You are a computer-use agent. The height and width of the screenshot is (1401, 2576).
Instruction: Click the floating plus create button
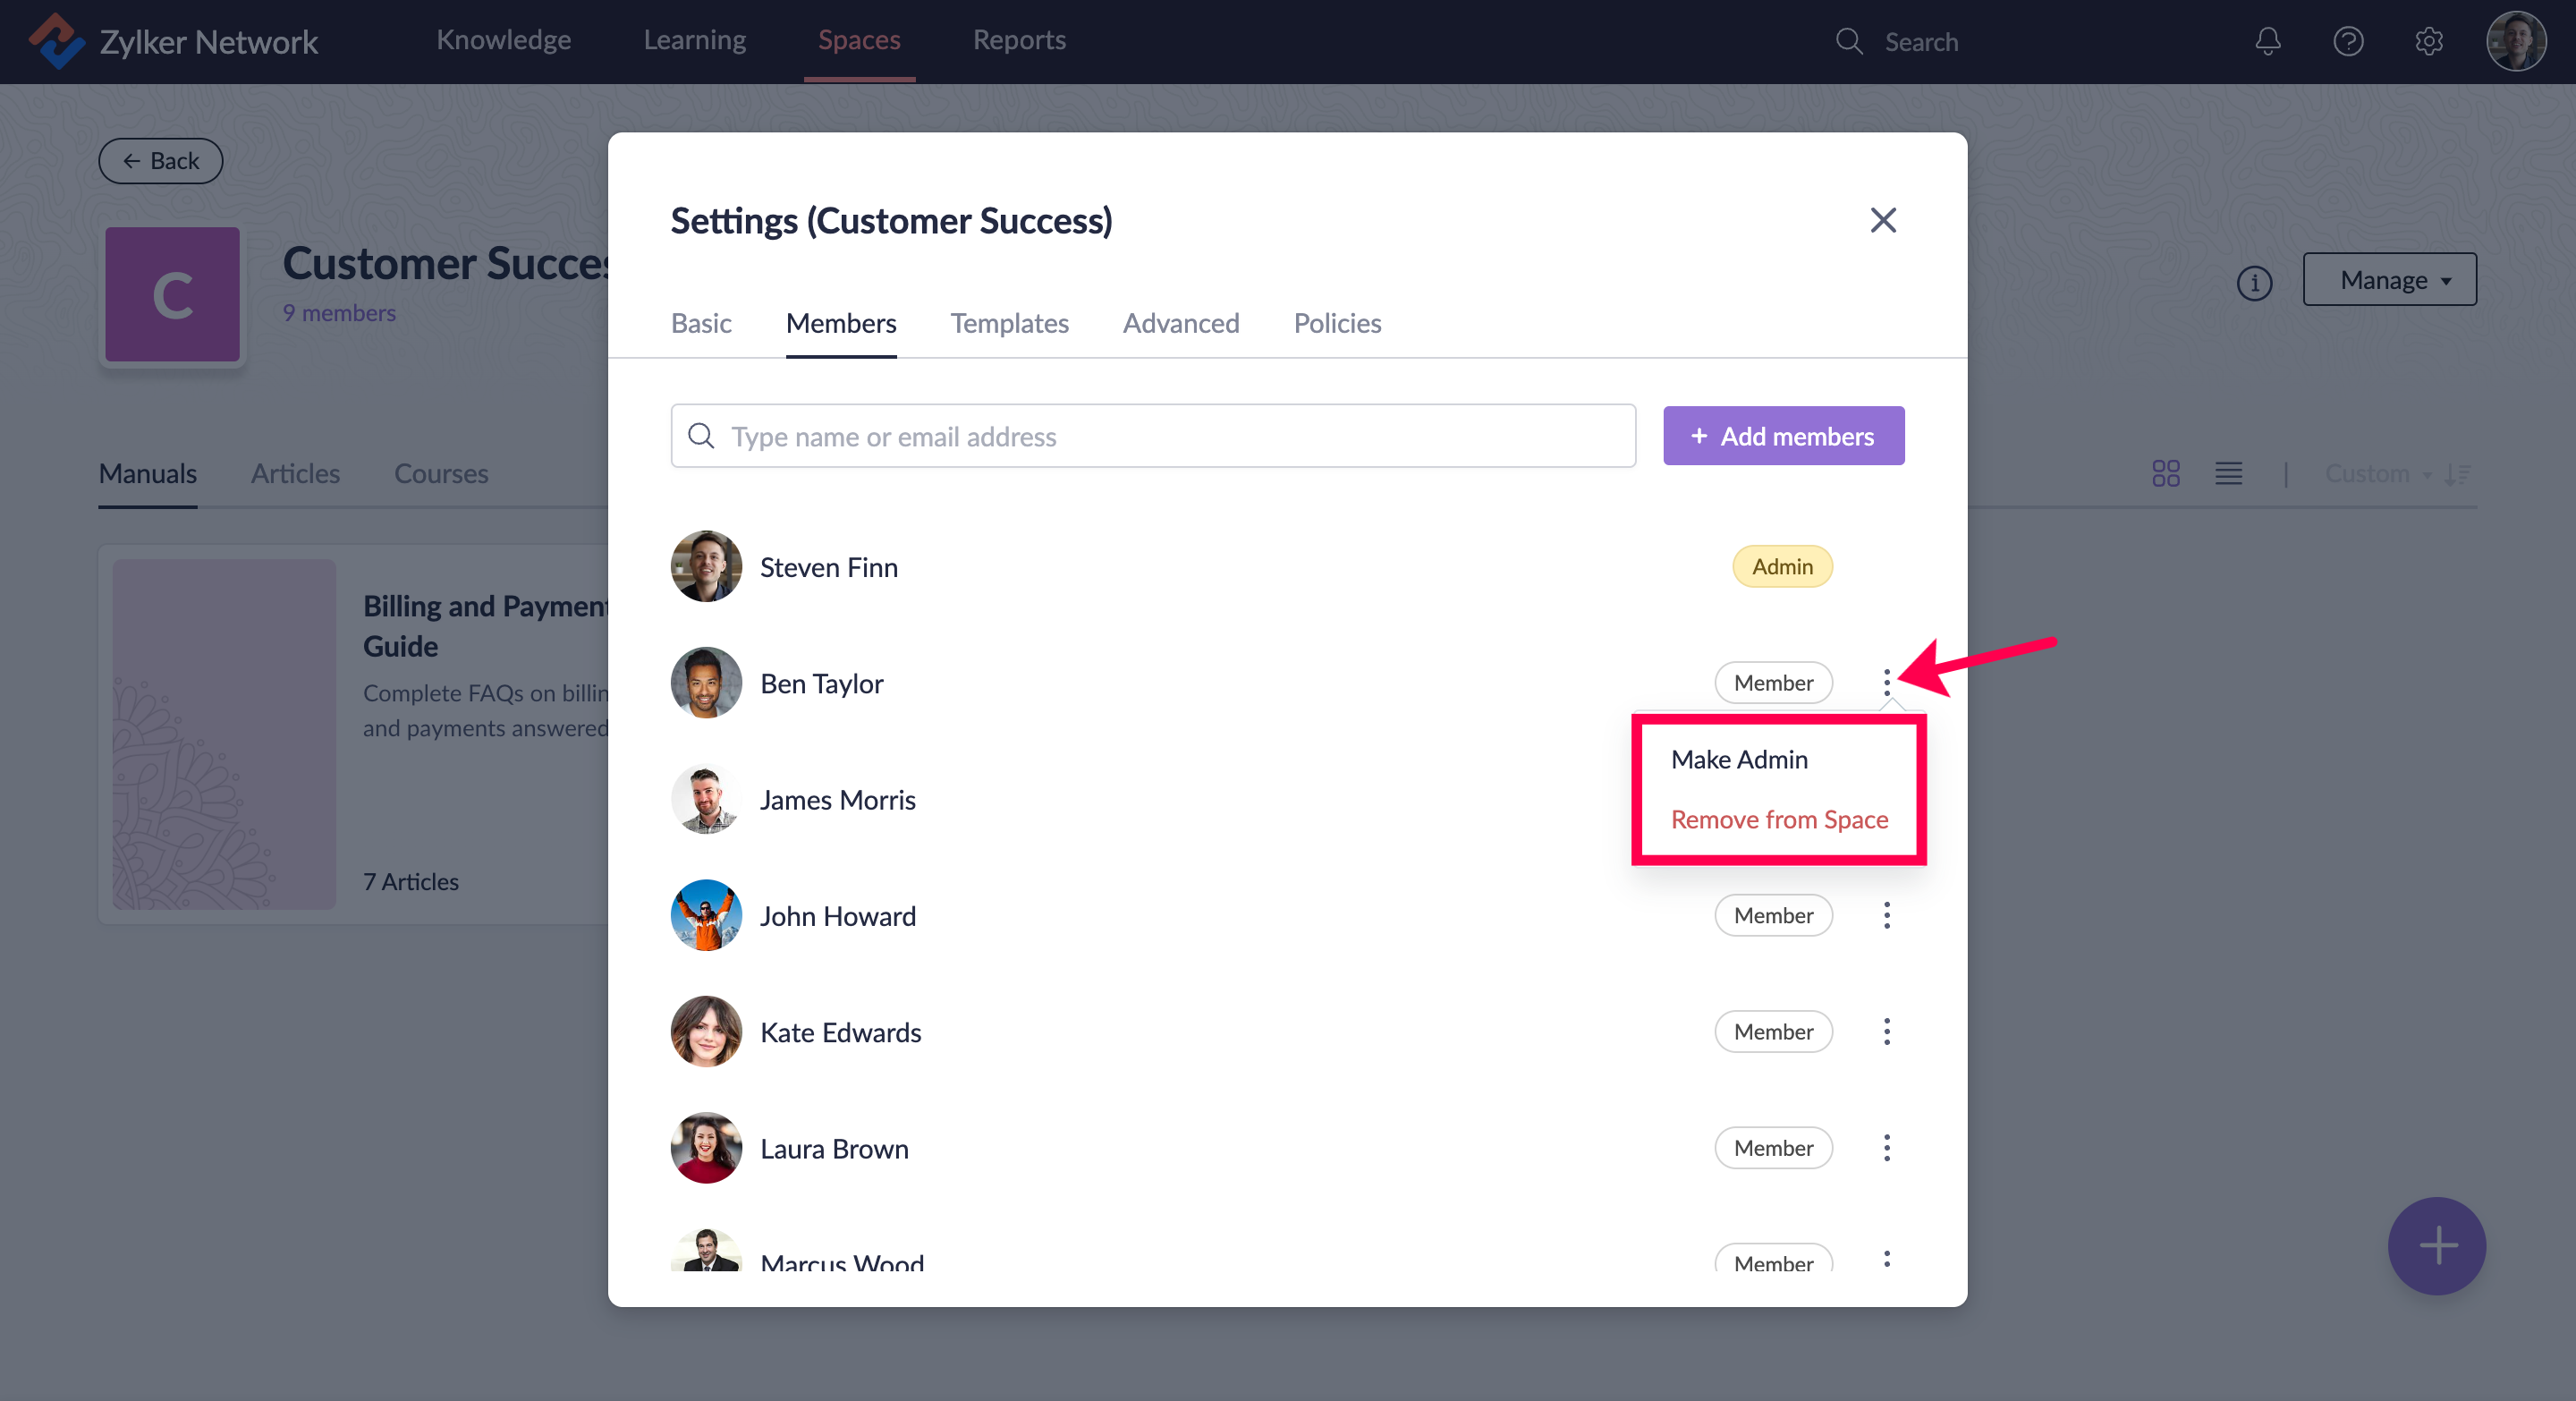pyautogui.click(x=2436, y=1245)
